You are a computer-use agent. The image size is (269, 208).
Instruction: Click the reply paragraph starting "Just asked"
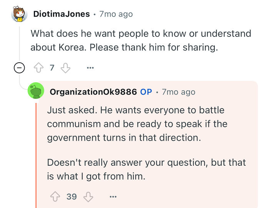[x=137, y=124]
